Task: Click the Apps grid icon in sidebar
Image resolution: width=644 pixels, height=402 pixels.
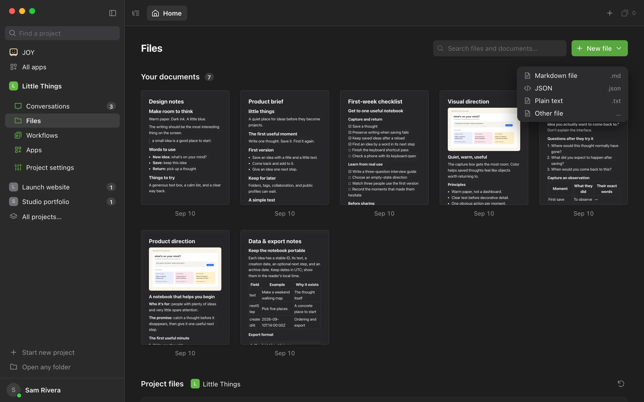Action: 18,150
